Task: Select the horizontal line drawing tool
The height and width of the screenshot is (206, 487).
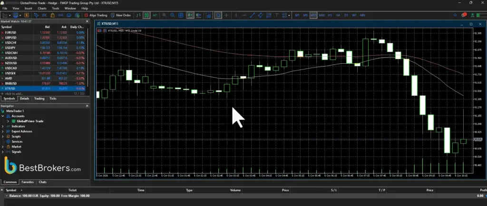Action: 244,15
